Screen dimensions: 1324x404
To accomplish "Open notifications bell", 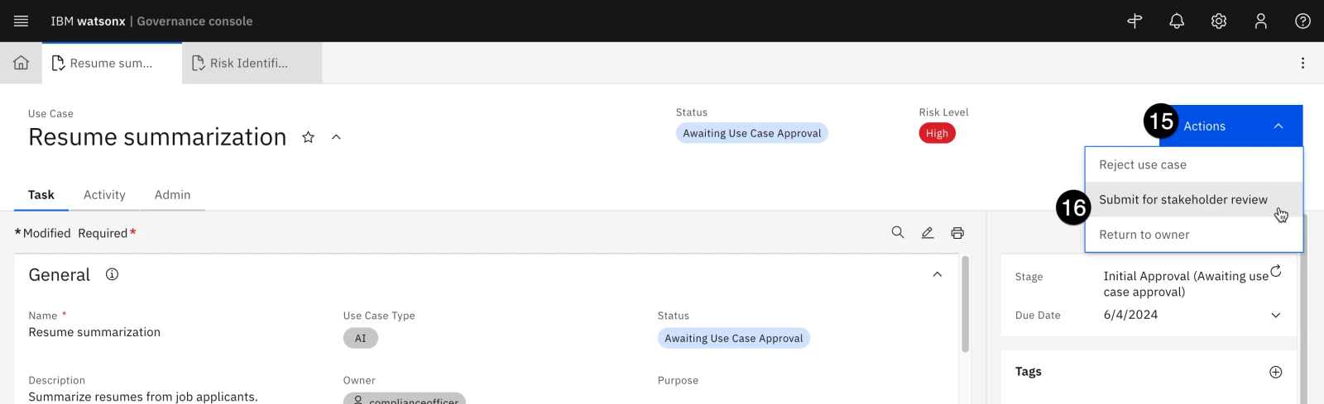I will [x=1177, y=21].
